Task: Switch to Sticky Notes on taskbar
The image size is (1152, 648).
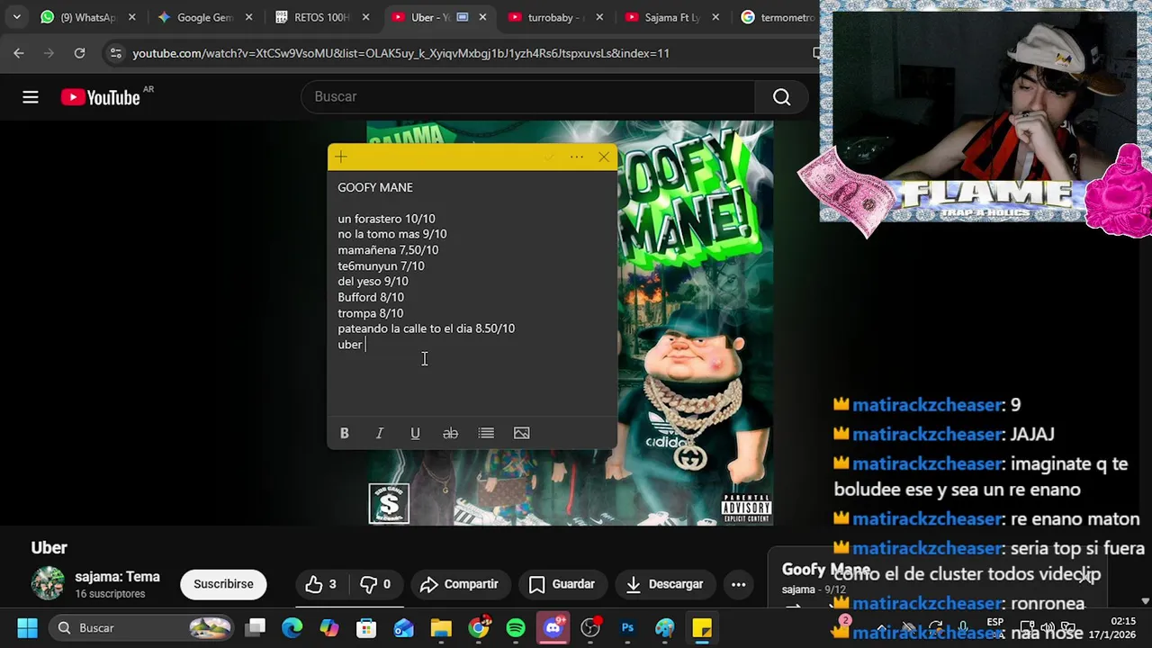Action: [702, 627]
